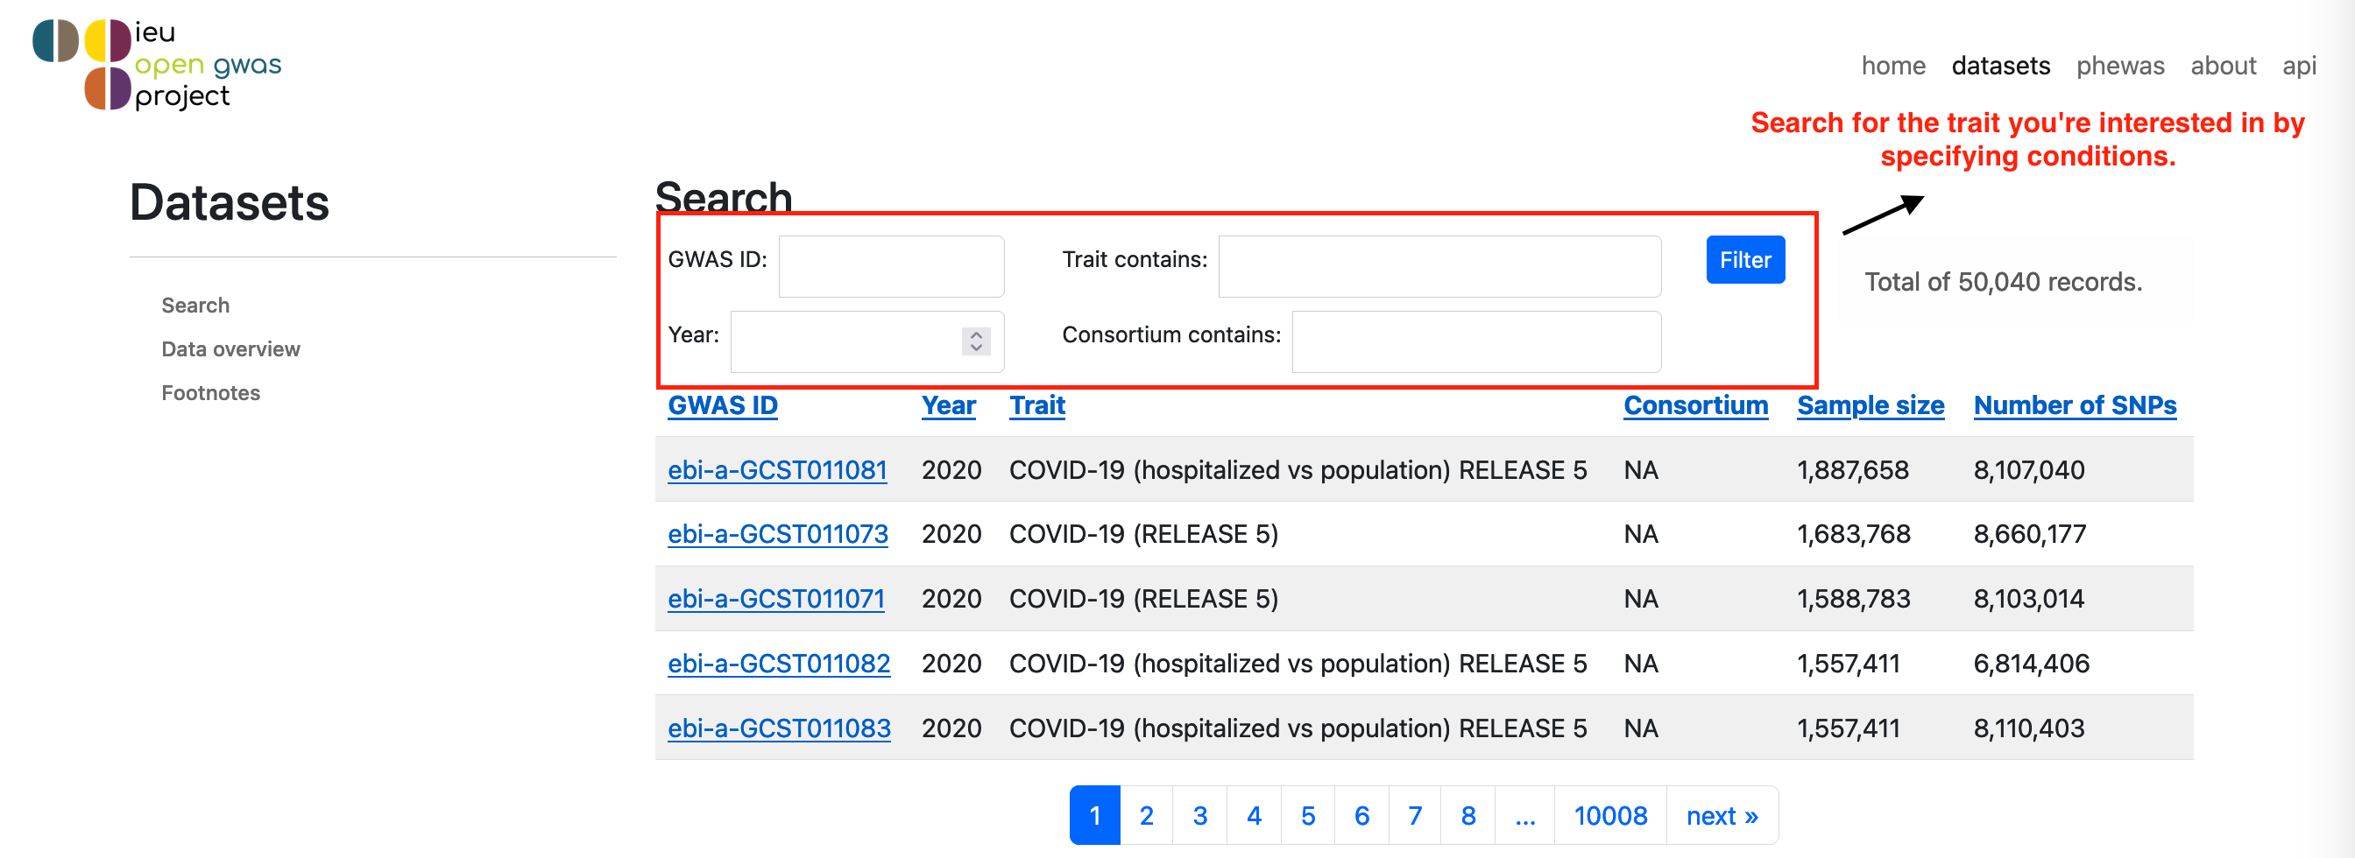Click into the Trait contains text box

pyautogui.click(x=1439, y=266)
